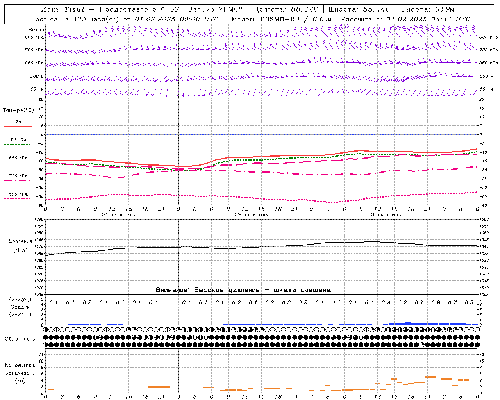Screen dimensions: 500x400
Task: Click the Долгота: 88.226 value
Action: tap(286, 9)
